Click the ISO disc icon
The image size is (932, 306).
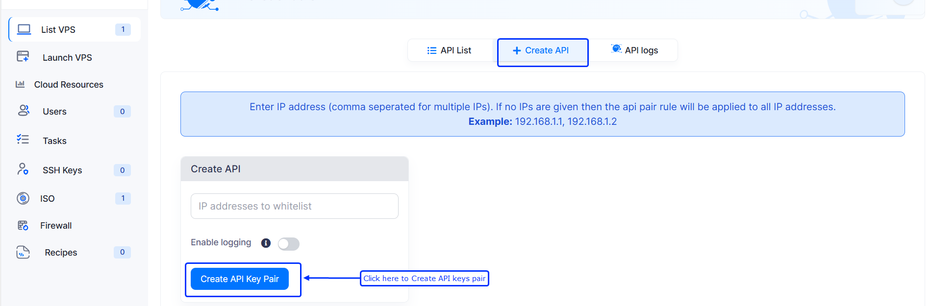coord(23,198)
